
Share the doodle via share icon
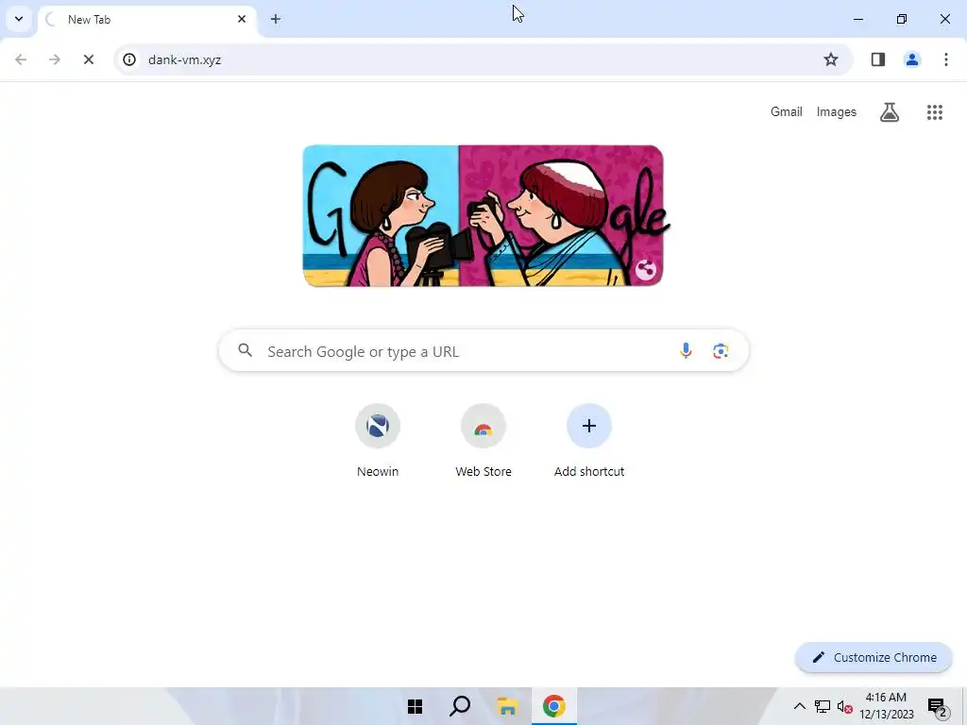(x=646, y=269)
